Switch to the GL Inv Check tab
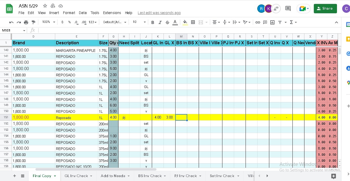The image size is (350, 181). click(x=78, y=176)
